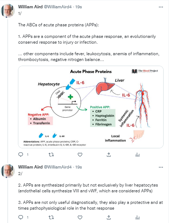Click the 19s timestamp on first tweet
Image resolution: width=169 pixels, height=223 pixels.
[78, 7]
